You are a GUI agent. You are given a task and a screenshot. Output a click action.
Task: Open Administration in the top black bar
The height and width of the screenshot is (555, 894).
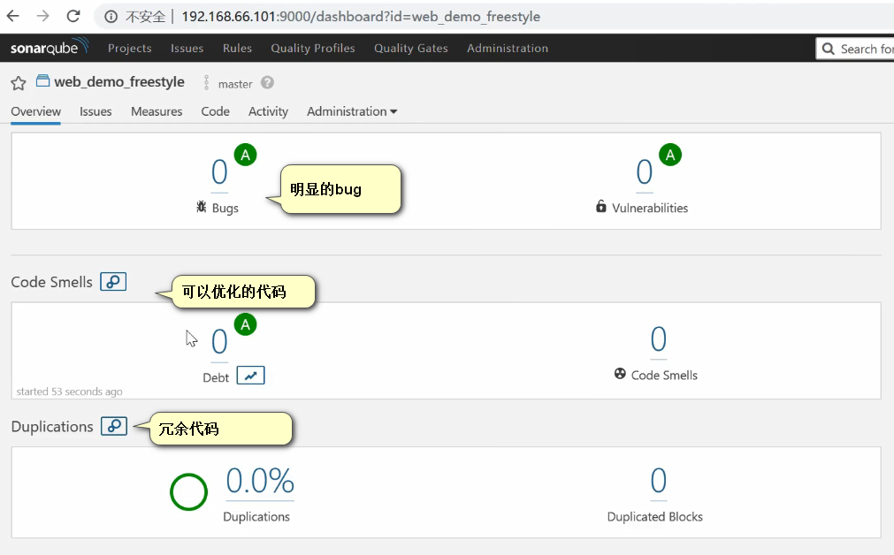[508, 49]
